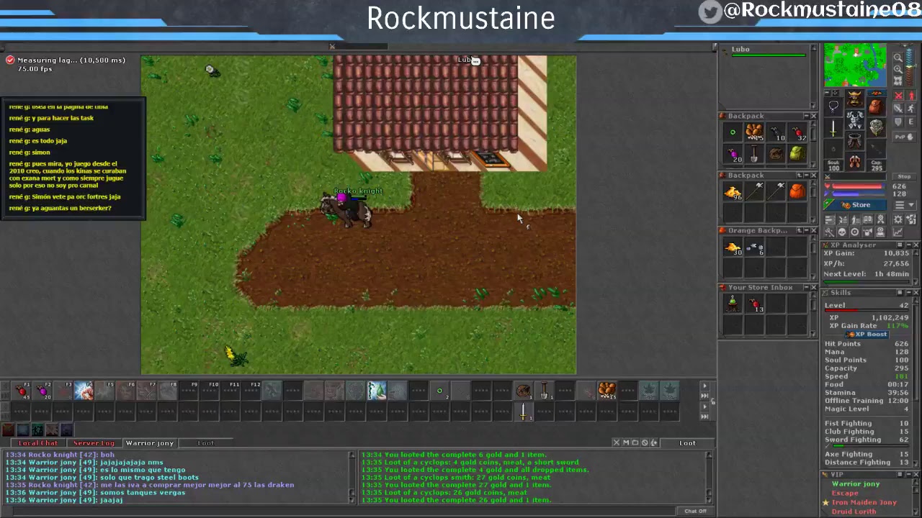Toggle offensive sword fight mode
The image size is (922, 518).
898,109
